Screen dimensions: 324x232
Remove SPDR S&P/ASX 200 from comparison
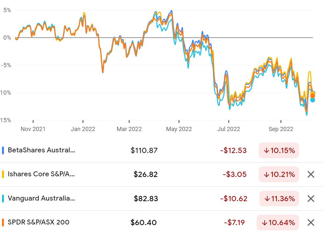311,223
